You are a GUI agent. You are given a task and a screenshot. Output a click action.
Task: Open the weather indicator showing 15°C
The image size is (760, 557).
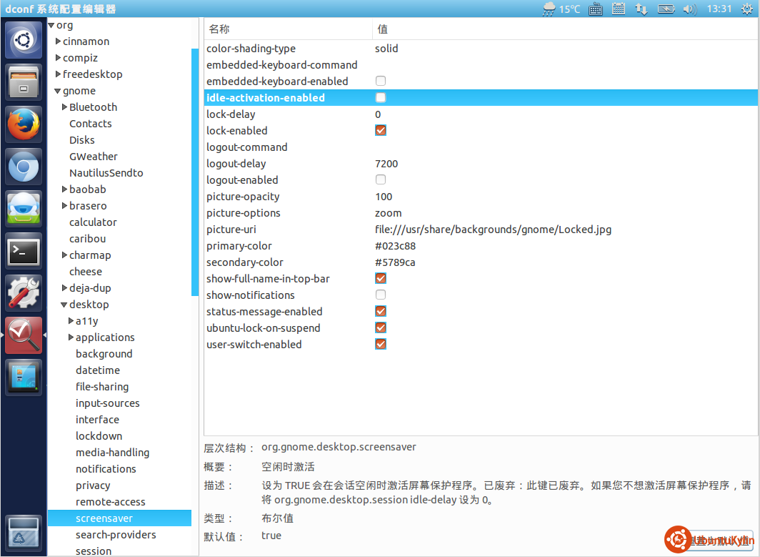[x=562, y=9]
